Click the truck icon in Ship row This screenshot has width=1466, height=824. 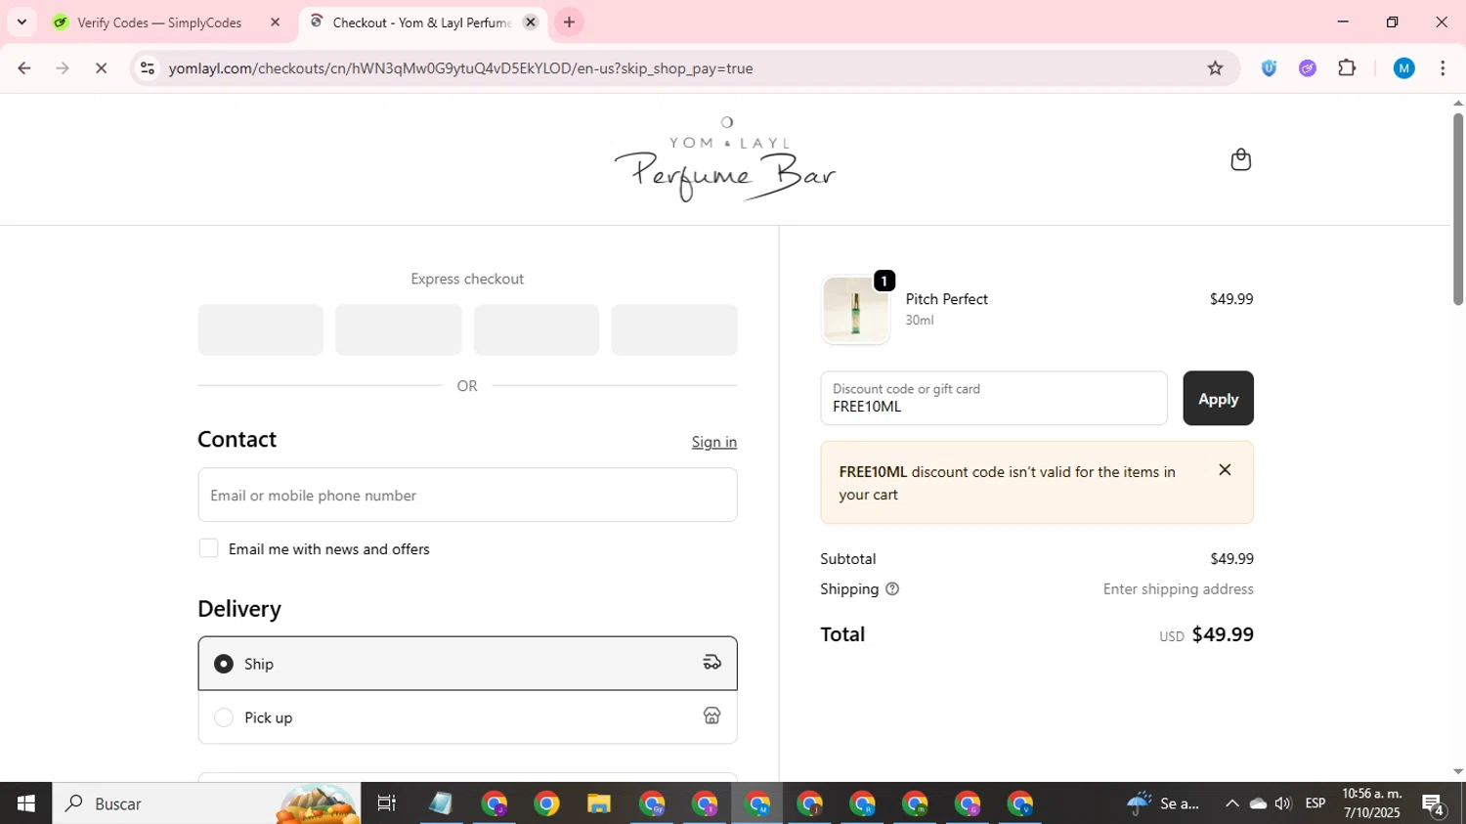(x=711, y=663)
